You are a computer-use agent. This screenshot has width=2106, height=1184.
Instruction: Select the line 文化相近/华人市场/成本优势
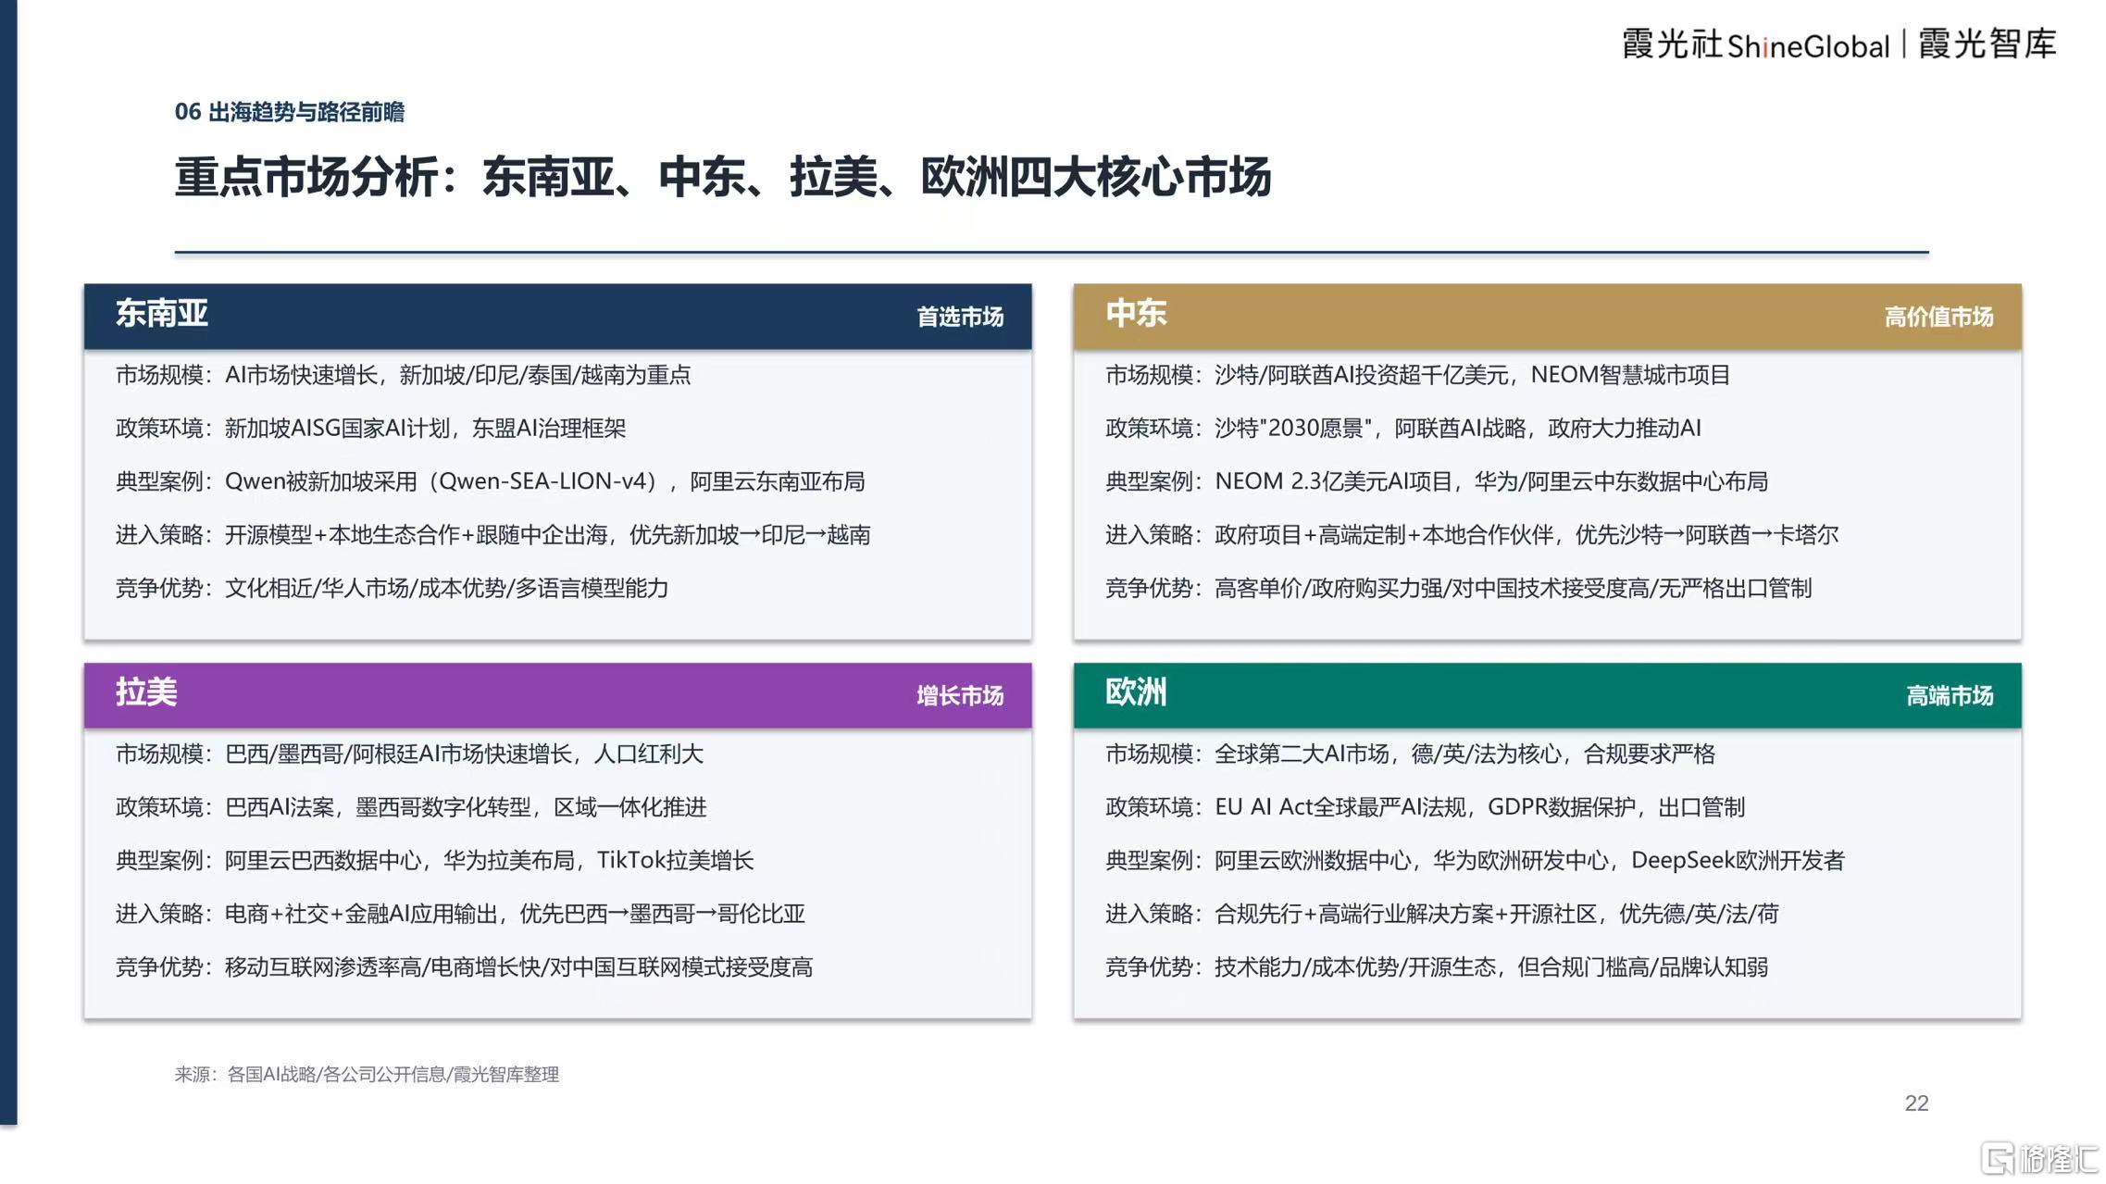tap(392, 588)
